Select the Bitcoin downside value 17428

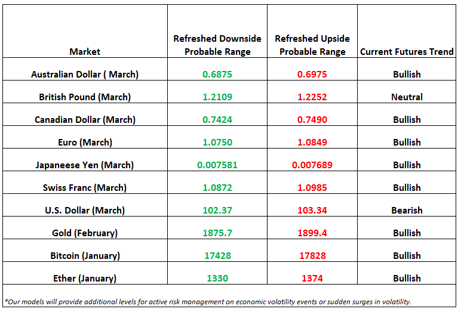pyautogui.click(x=217, y=255)
